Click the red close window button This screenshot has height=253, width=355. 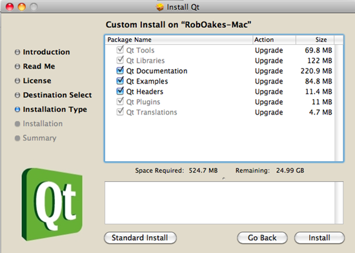point(10,7)
